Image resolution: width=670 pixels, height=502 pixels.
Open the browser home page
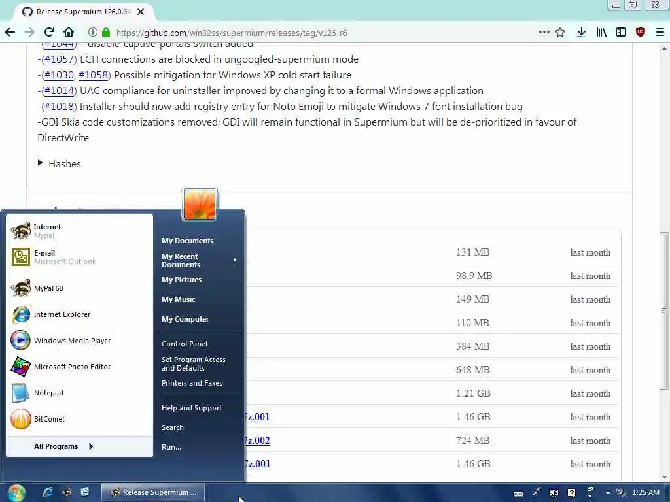(x=68, y=33)
